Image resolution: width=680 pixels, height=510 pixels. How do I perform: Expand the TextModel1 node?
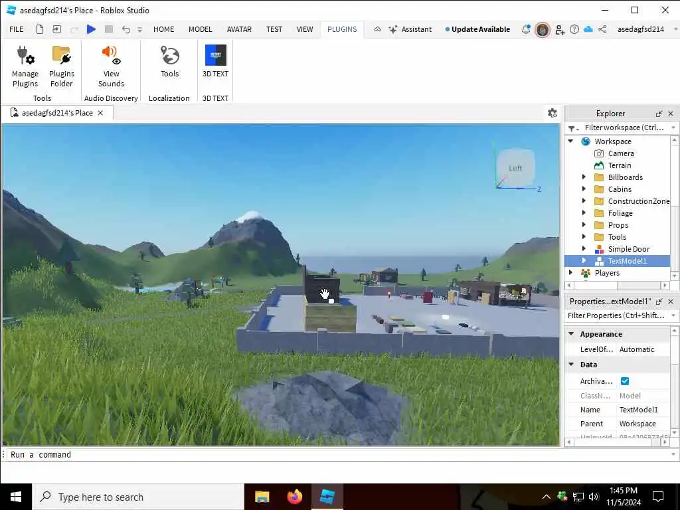click(x=584, y=260)
